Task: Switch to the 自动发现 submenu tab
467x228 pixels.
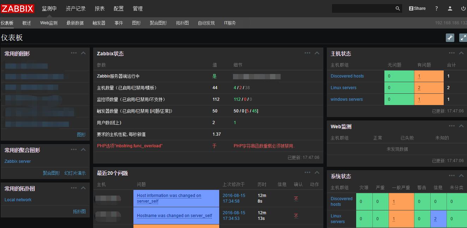Action: pos(206,23)
